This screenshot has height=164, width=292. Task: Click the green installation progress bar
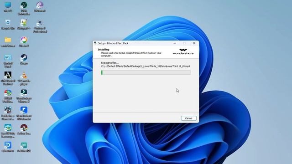[146, 72]
